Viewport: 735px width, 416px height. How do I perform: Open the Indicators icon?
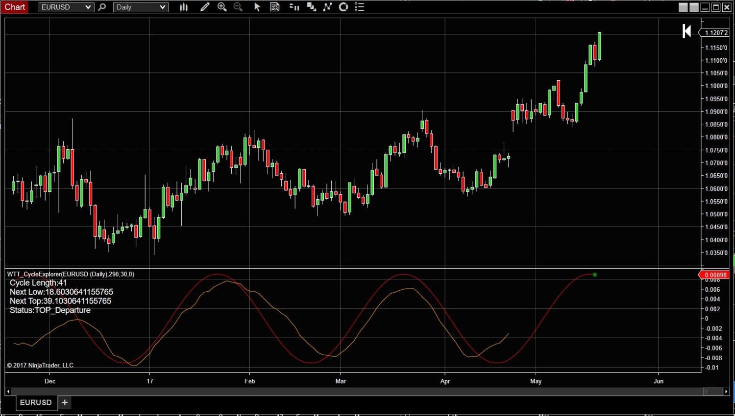(327, 7)
